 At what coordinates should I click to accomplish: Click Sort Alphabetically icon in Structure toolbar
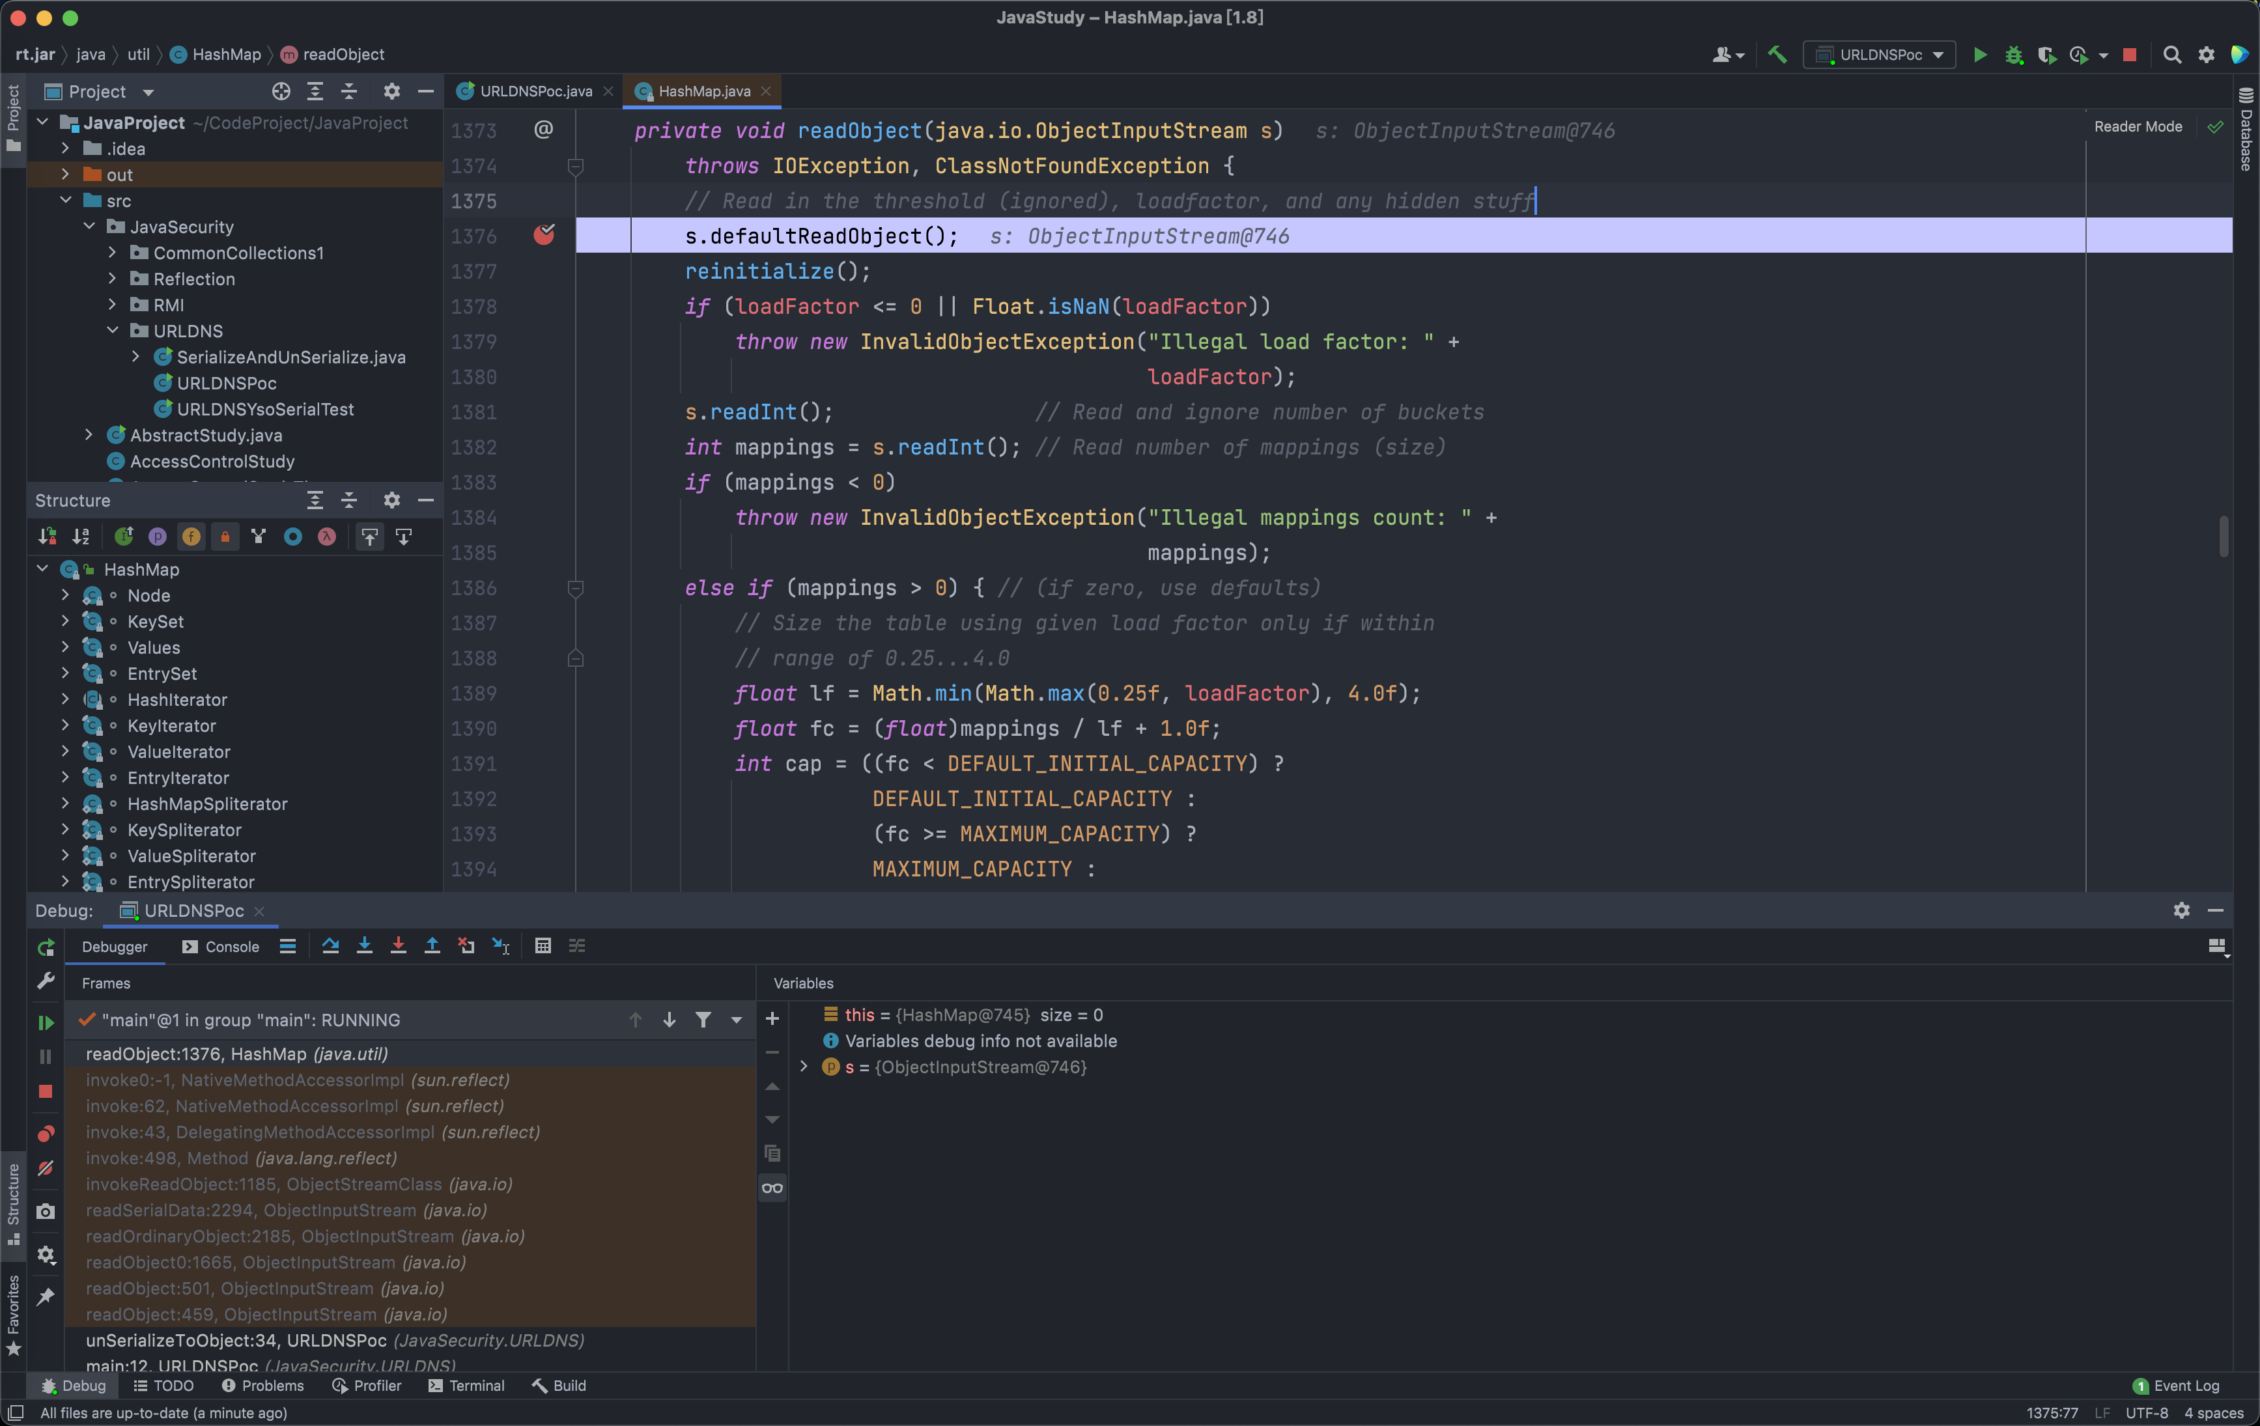(81, 537)
